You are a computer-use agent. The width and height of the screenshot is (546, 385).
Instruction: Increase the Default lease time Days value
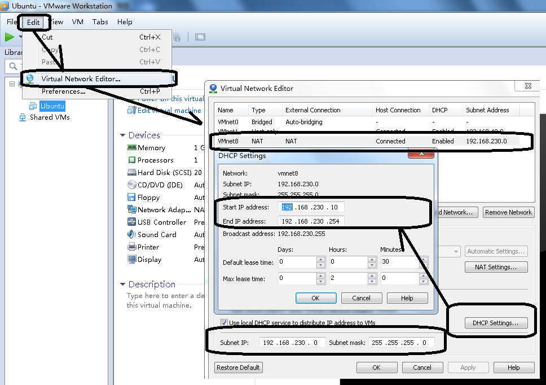click(x=320, y=260)
